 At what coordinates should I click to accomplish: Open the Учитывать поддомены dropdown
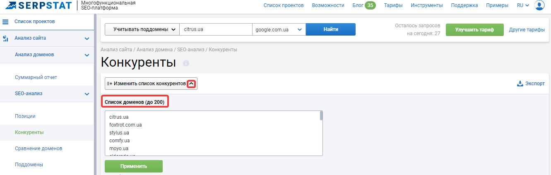click(142, 29)
